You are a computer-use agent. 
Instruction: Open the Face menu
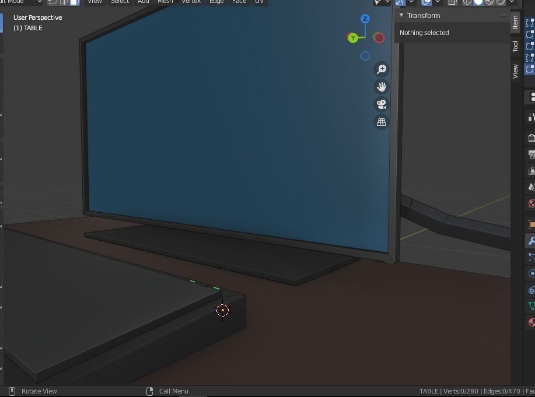(239, 2)
